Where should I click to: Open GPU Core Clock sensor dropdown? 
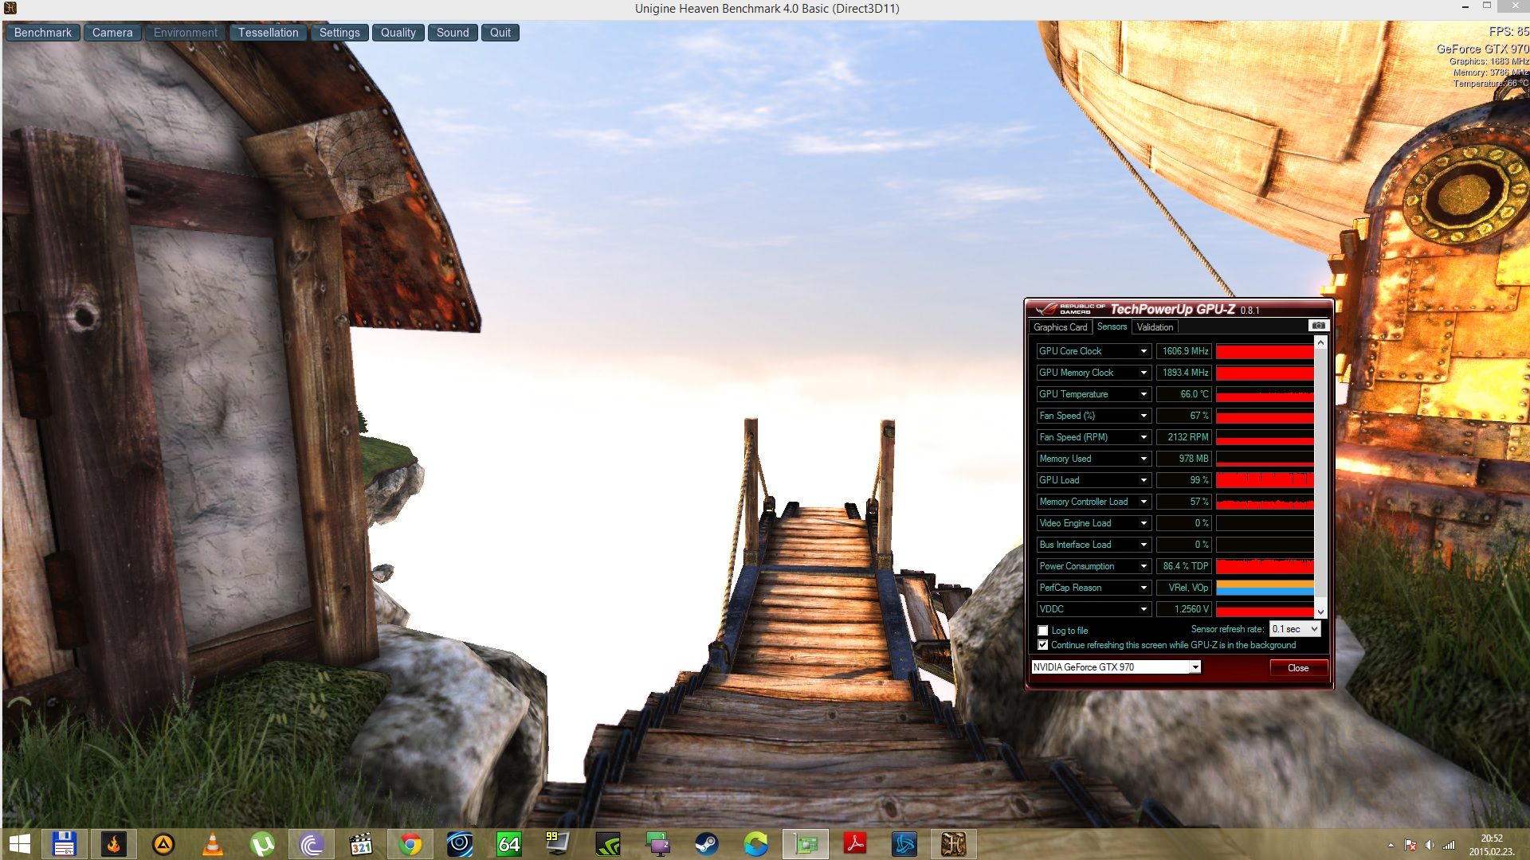pyautogui.click(x=1144, y=351)
